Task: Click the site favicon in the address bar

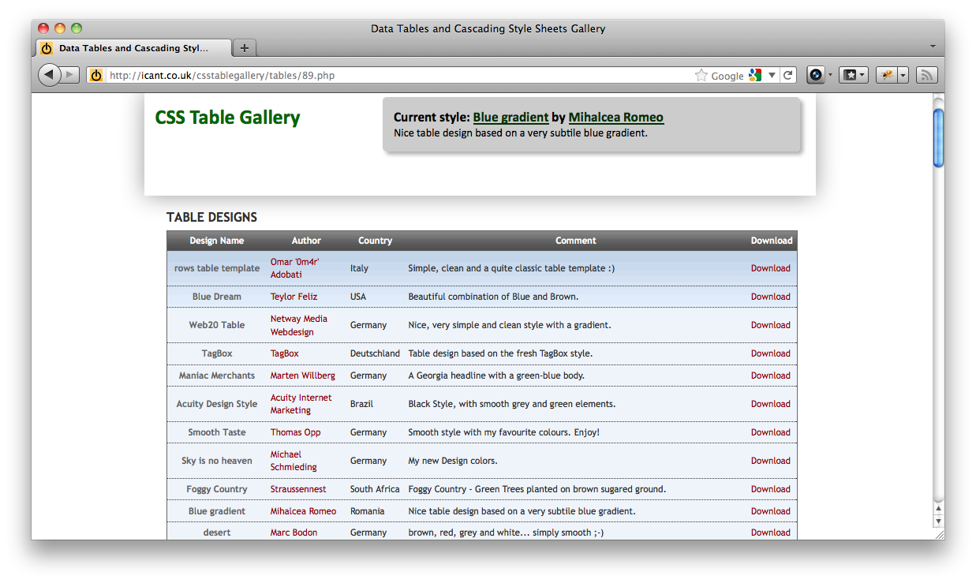Action: 95,75
